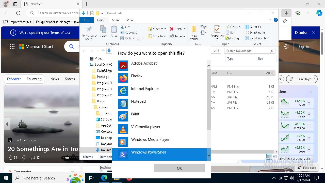Choose Firefox to open the file
325x183 pixels.
(159, 78)
